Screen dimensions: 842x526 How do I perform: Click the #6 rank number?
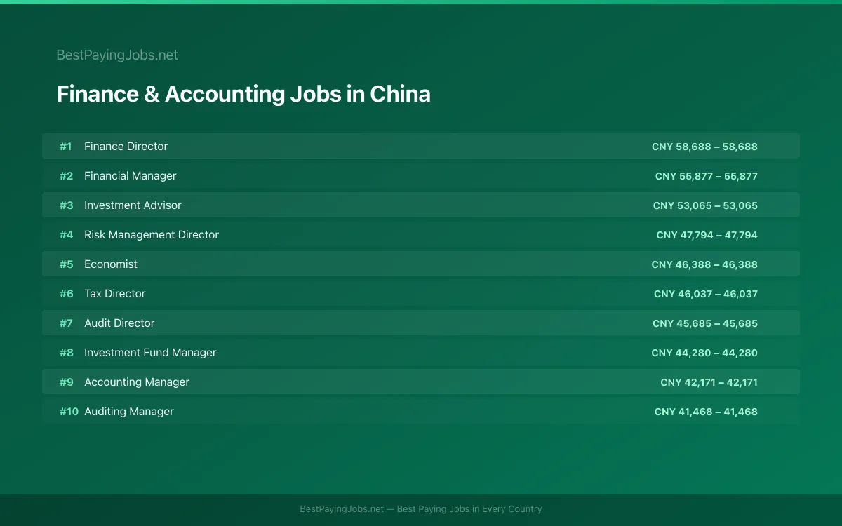tap(66, 293)
